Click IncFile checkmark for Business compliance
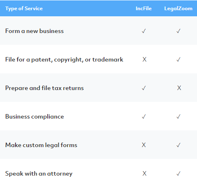 click(144, 117)
